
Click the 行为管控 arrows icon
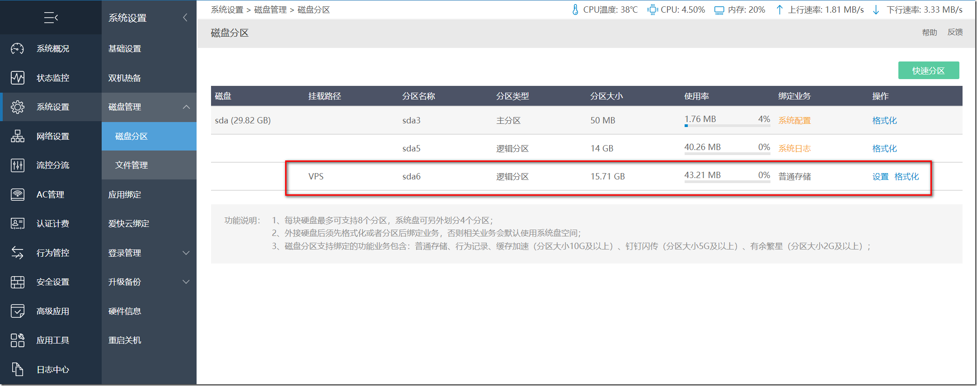click(18, 253)
